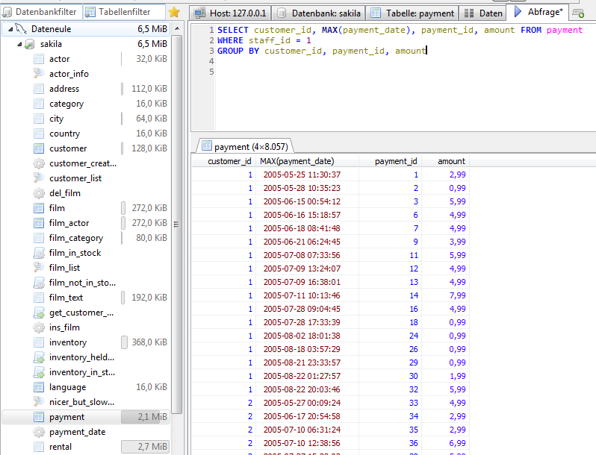
Task: Click the customer table icon
Action: tap(39, 148)
